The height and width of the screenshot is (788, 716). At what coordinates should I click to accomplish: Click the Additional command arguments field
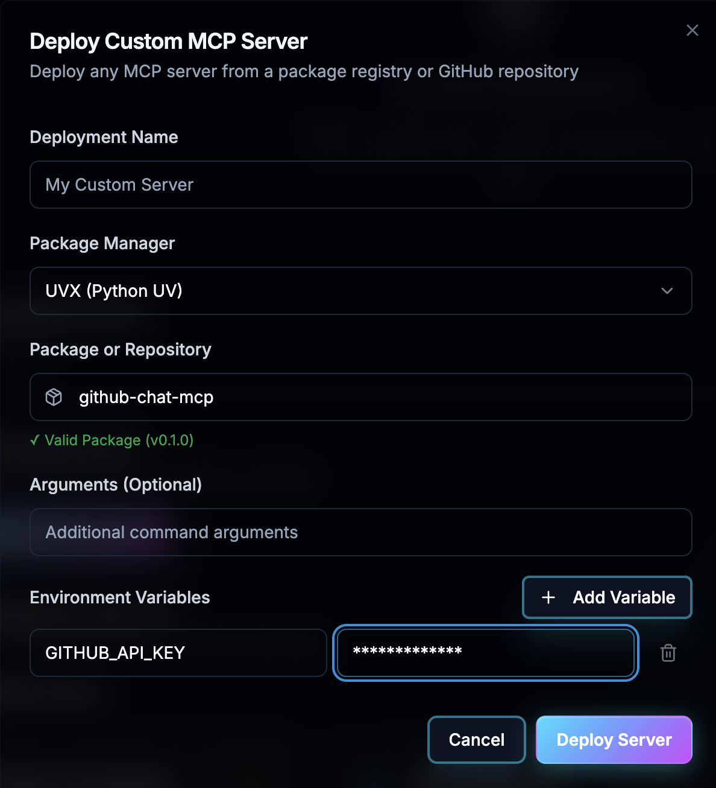tap(360, 532)
